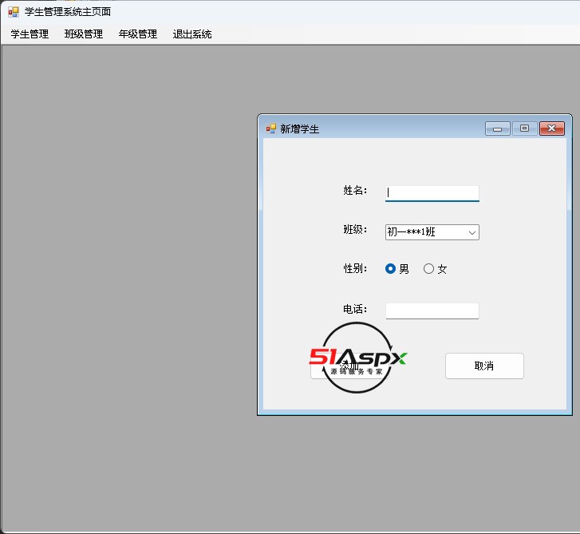580x534 pixels.
Task: Click the main window app icon
Action: [14, 12]
